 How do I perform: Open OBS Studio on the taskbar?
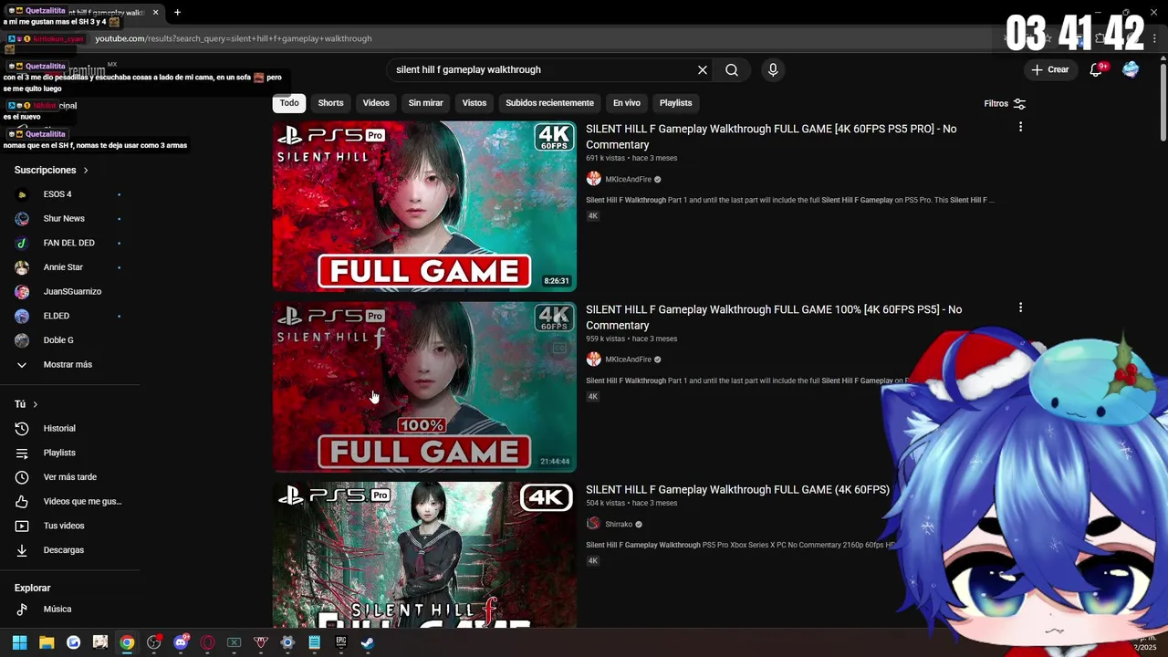[x=153, y=642]
